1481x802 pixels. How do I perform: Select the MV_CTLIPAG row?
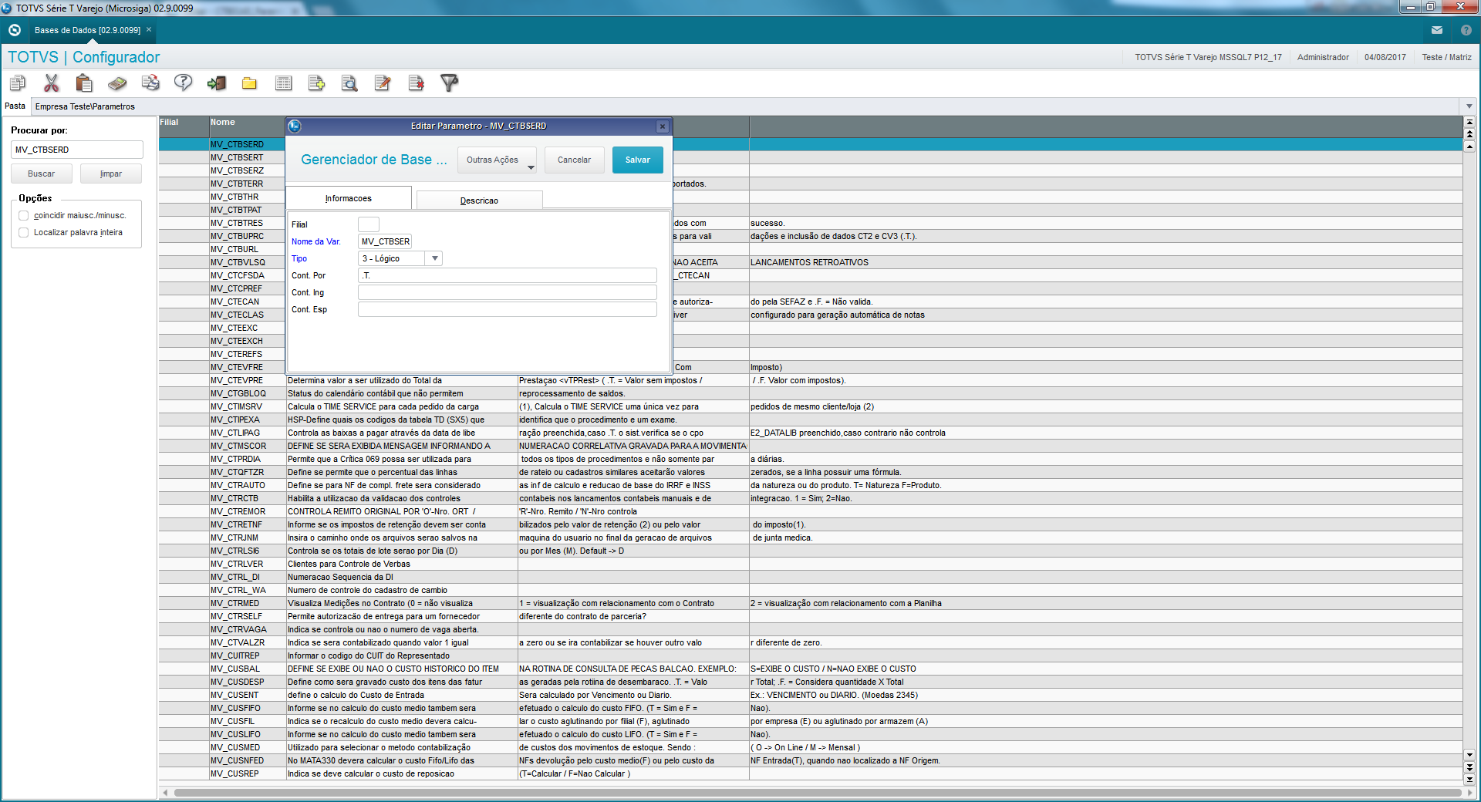pyautogui.click(x=811, y=433)
